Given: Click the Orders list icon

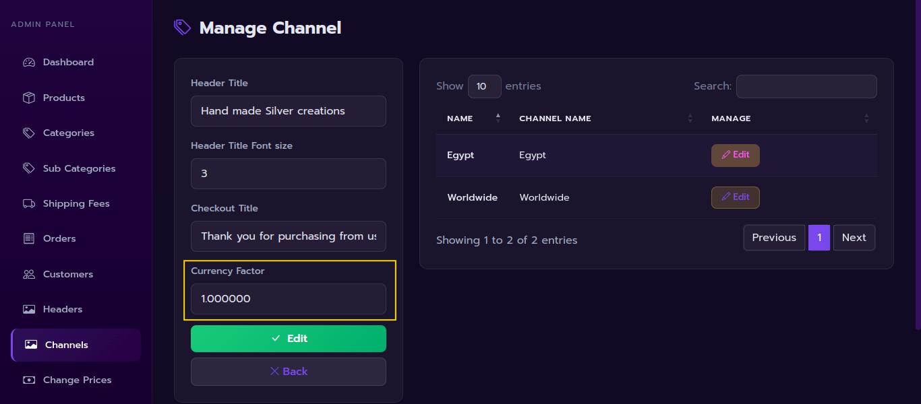Looking at the screenshot, I should click(x=28, y=238).
